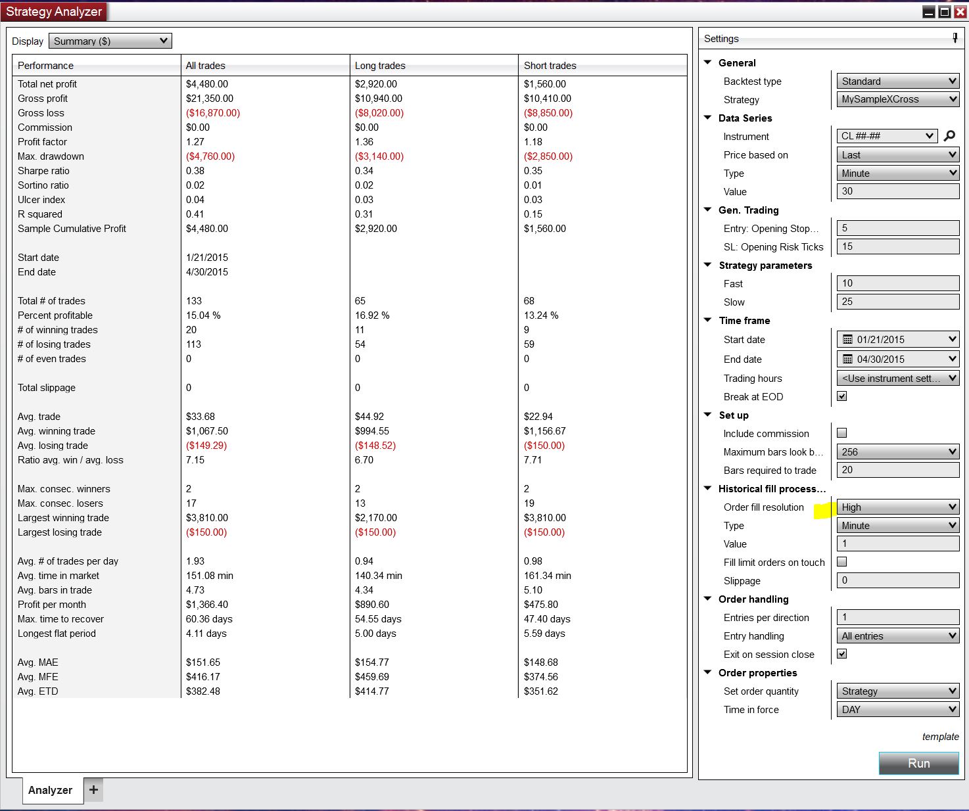Screen dimensions: 969x811
Task: Edit the Entry Opening Stop field
Action: [x=897, y=228]
